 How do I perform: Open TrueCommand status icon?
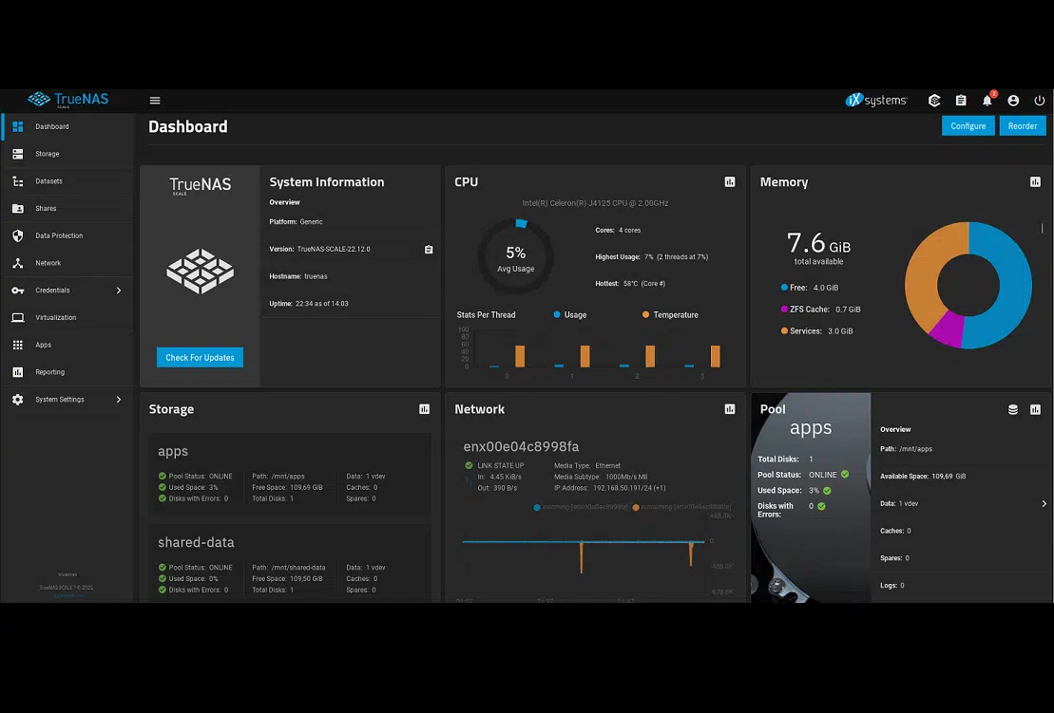933,100
